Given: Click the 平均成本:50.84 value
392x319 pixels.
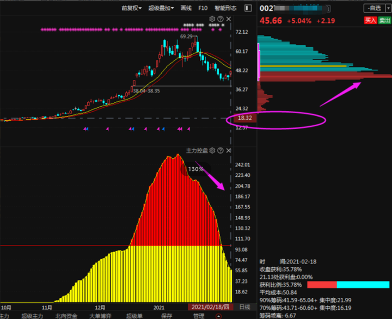Looking at the screenshot, I should 278,292.
